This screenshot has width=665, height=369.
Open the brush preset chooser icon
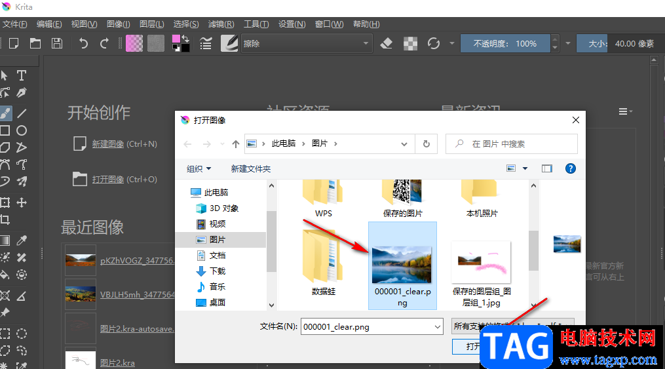pos(229,43)
